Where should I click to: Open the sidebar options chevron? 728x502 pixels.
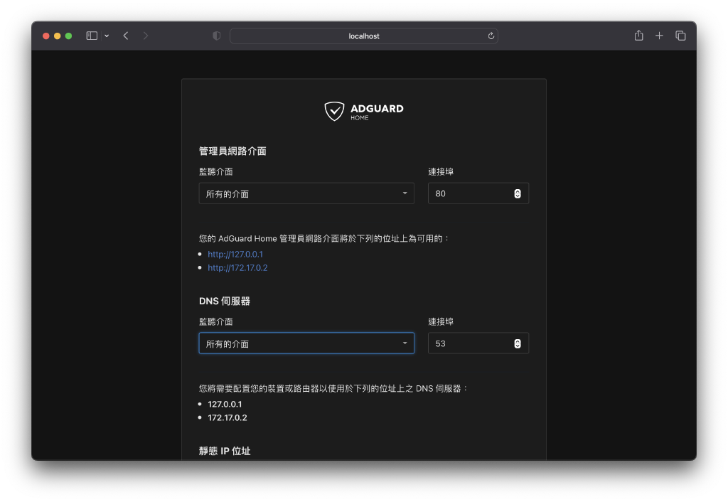(107, 36)
